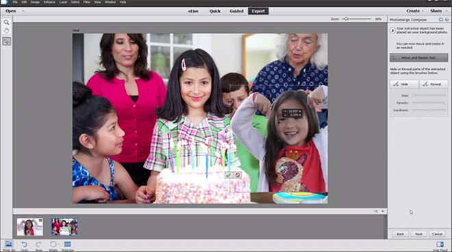Adjust the brush Hardness slider
Viewport: 452px width, 252px height.
(x=429, y=110)
